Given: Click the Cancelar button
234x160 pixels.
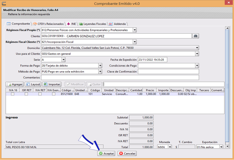Looking at the screenshot, I should [127, 153].
